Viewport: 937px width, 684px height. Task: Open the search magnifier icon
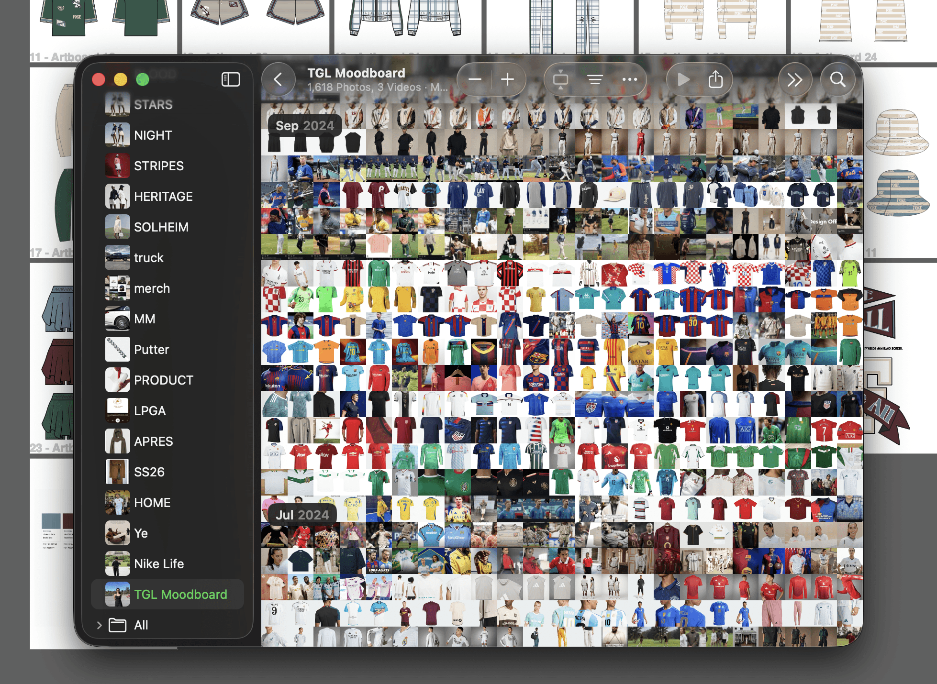coord(837,79)
